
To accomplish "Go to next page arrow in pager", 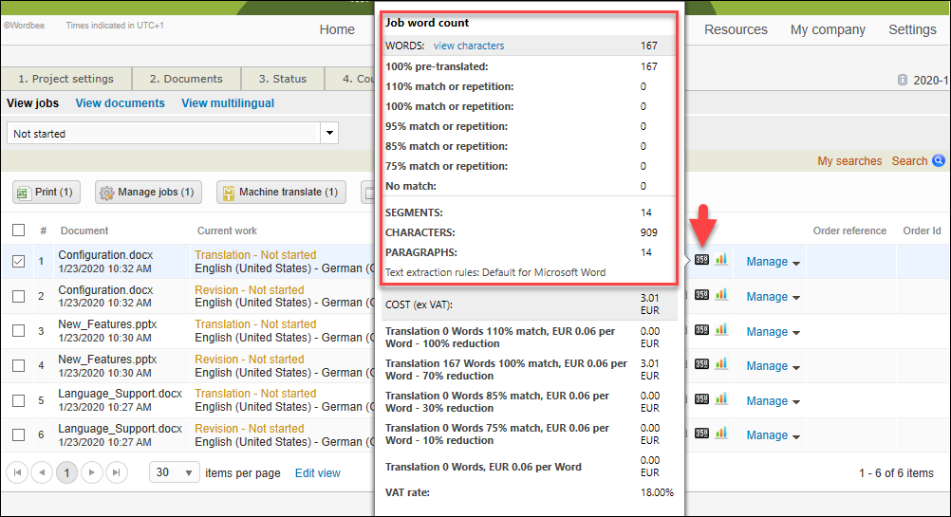I will click(91, 472).
